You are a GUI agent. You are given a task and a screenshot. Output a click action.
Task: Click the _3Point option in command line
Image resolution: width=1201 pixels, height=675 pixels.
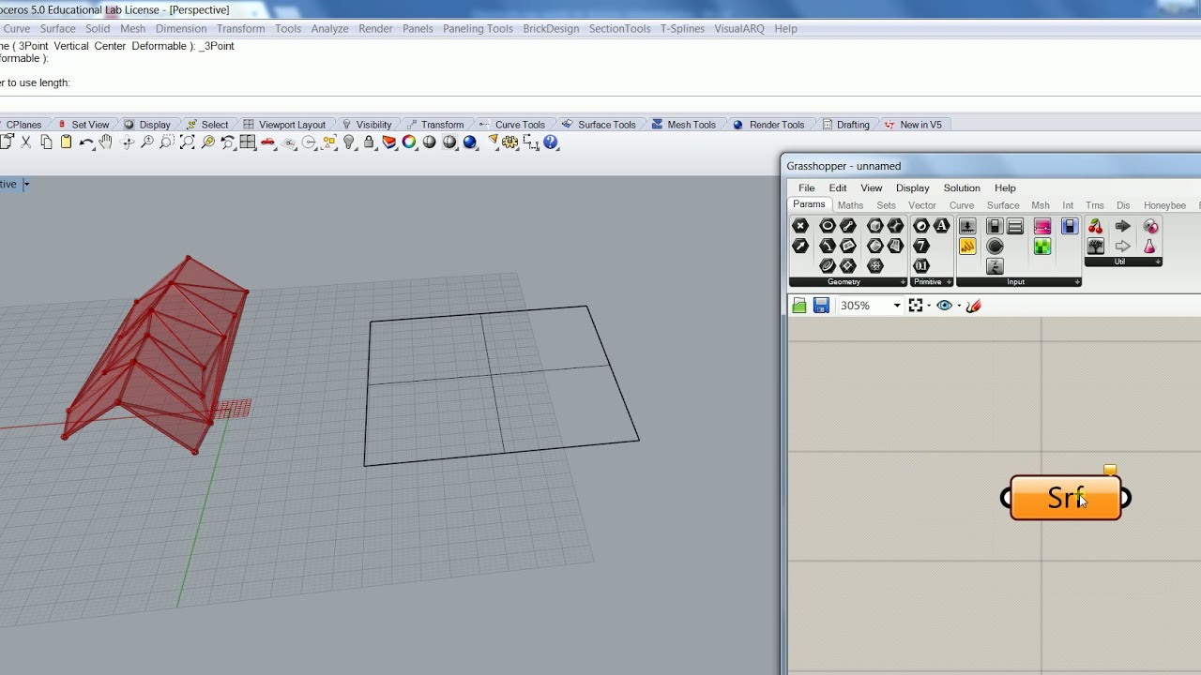217,46
